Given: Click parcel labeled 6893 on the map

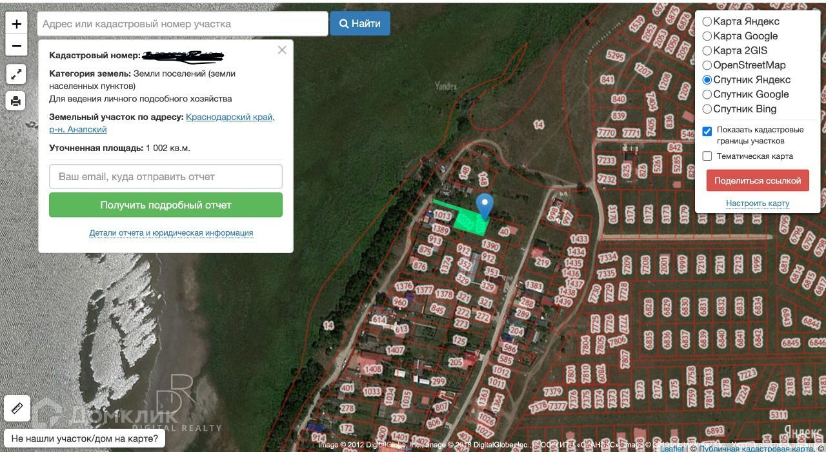Looking at the screenshot, I should 714,431.
